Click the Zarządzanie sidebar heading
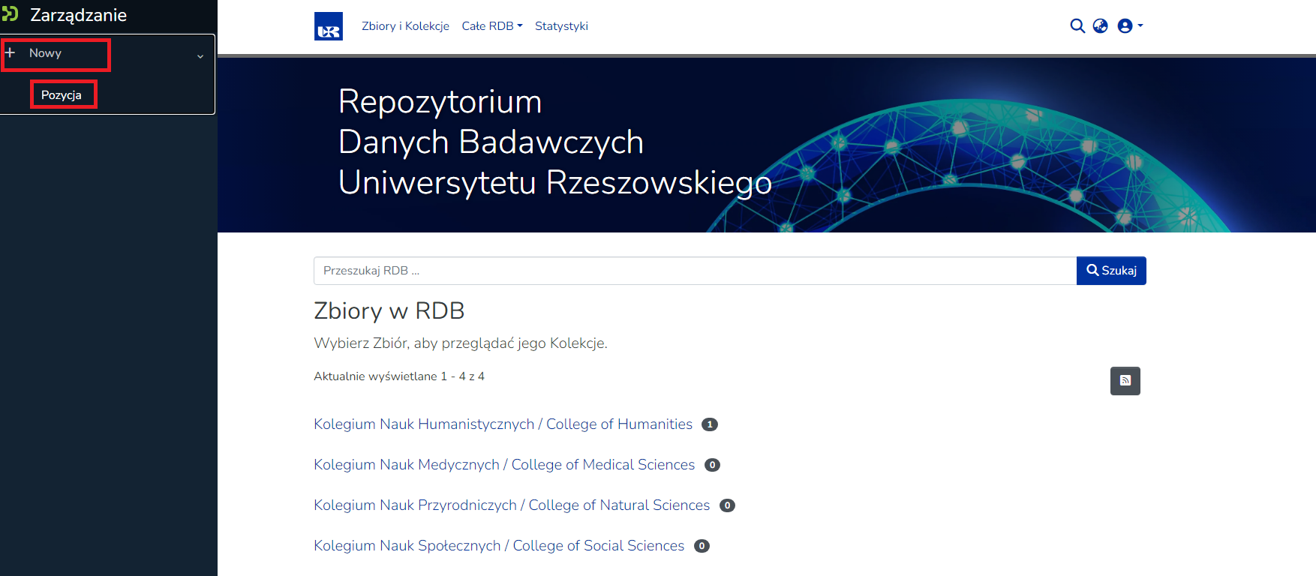 pos(78,15)
